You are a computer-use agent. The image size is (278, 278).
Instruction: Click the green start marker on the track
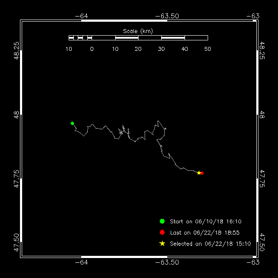click(x=73, y=123)
